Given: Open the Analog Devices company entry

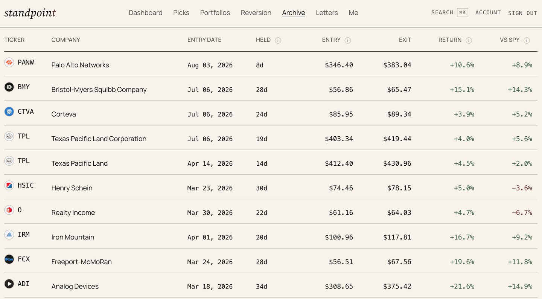Looking at the screenshot, I should [x=75, y=287].
